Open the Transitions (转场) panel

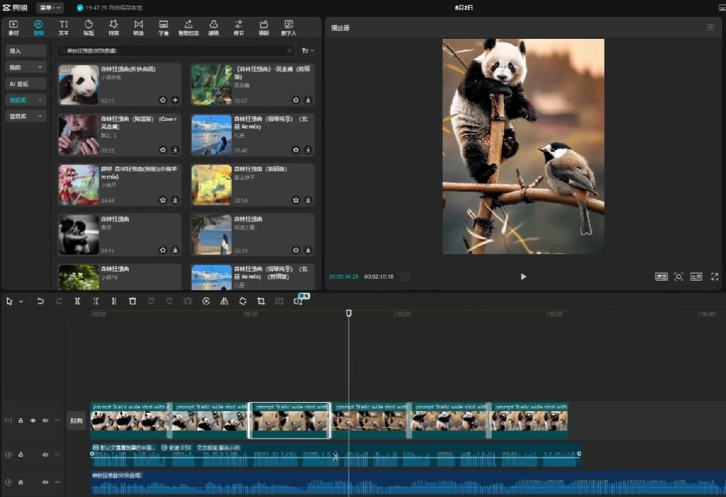coord(138,27)
